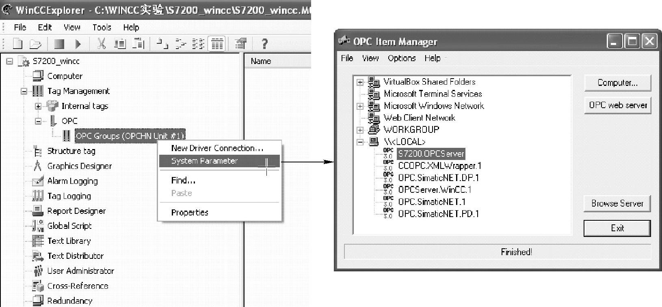
Task: Select Cross-Reference in project tree
Action: (x=78, y=286)
